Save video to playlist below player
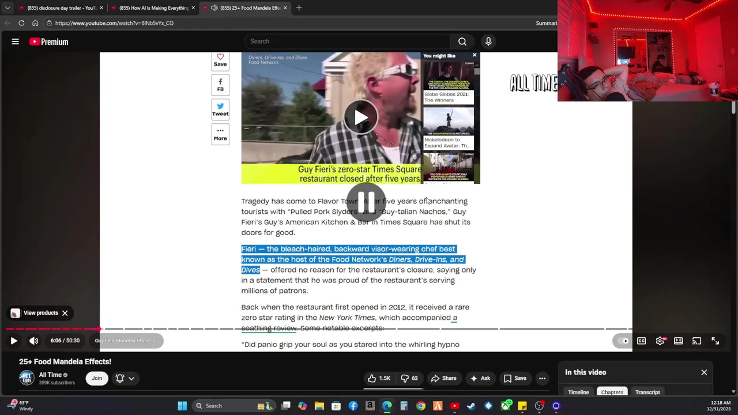Screen dimensions: 738x415 pyautogui.click(x=515, y=378)
